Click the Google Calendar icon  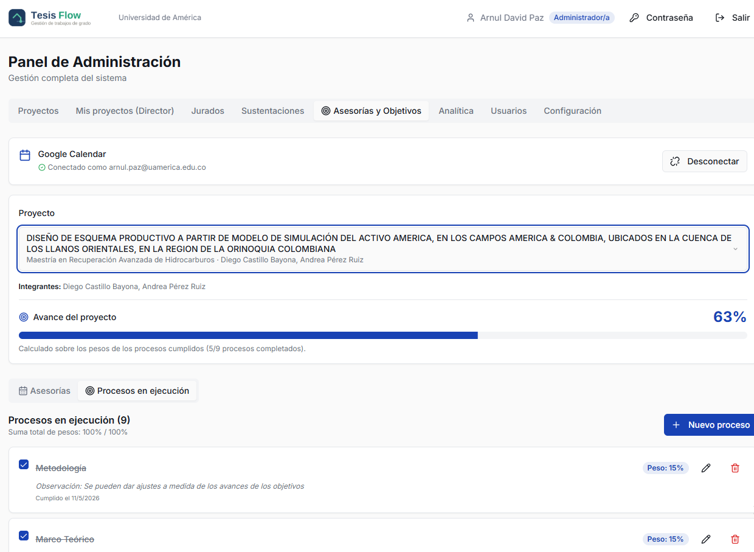pyautogui.click(x=25, y=155)
